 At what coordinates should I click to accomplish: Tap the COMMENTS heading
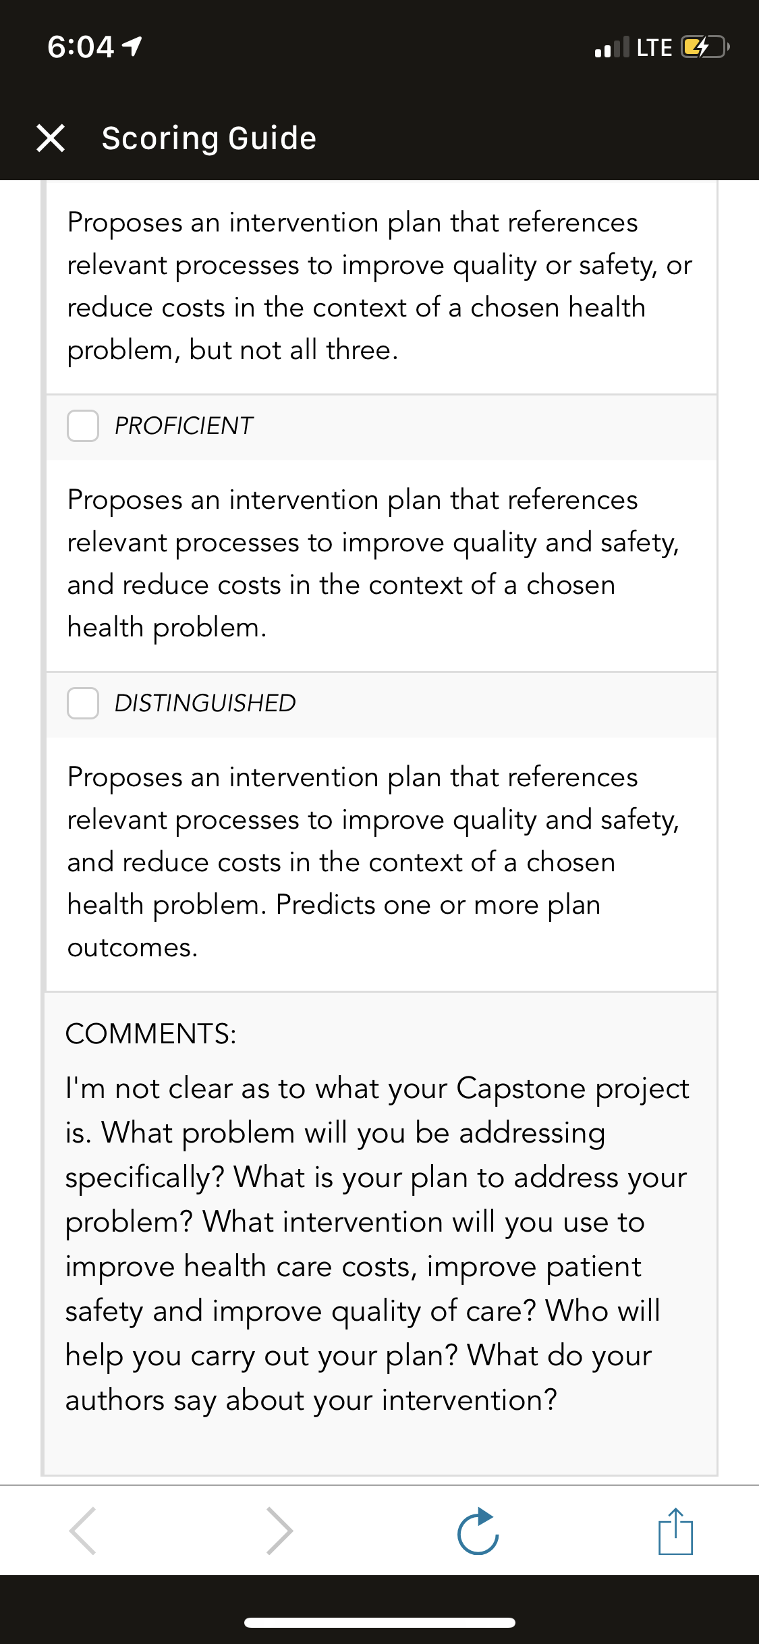[151, 1034]
